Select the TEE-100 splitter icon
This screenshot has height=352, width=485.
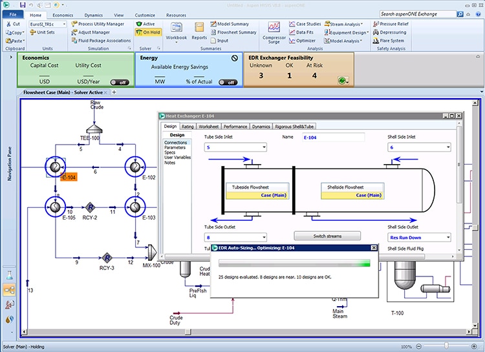pos(94,129)
